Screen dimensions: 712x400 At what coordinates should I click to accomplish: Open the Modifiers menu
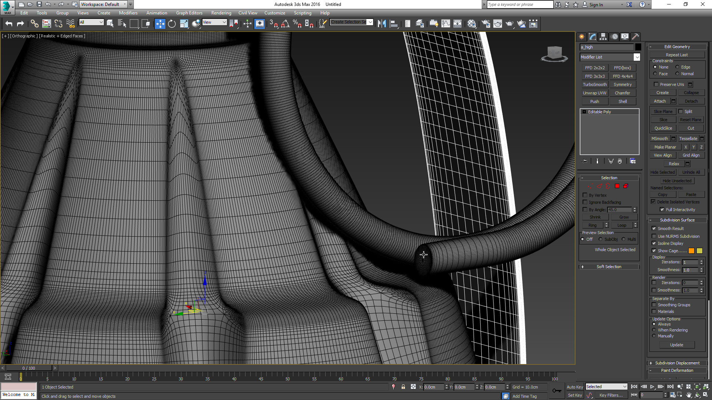[128, 13]
